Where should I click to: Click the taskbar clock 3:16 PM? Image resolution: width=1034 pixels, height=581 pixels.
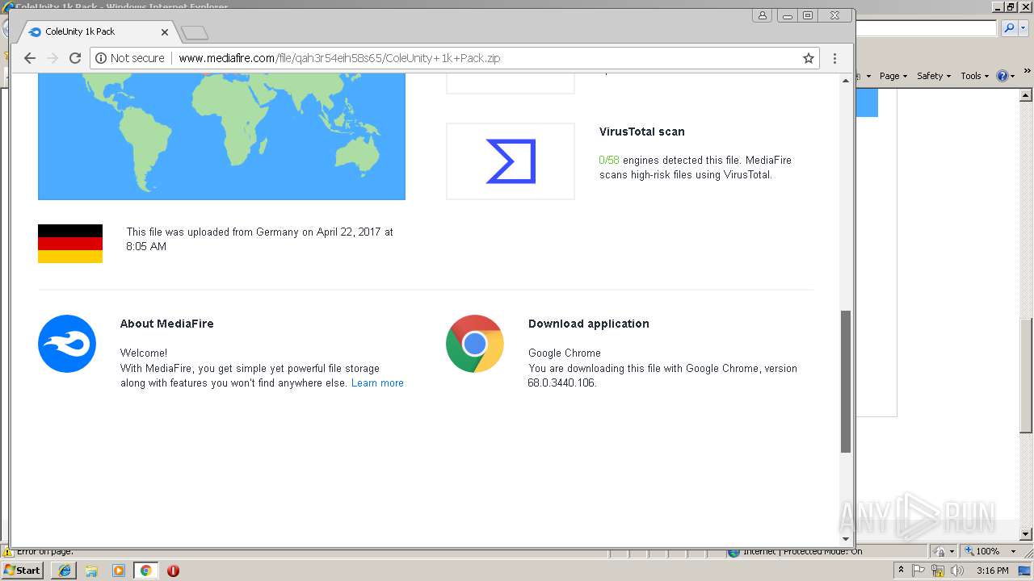click(x=992, y=571)
